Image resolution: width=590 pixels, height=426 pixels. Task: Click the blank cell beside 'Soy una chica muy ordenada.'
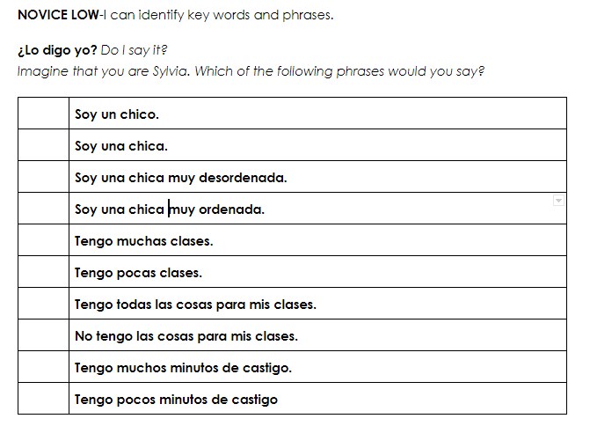[x=43, y=209]
